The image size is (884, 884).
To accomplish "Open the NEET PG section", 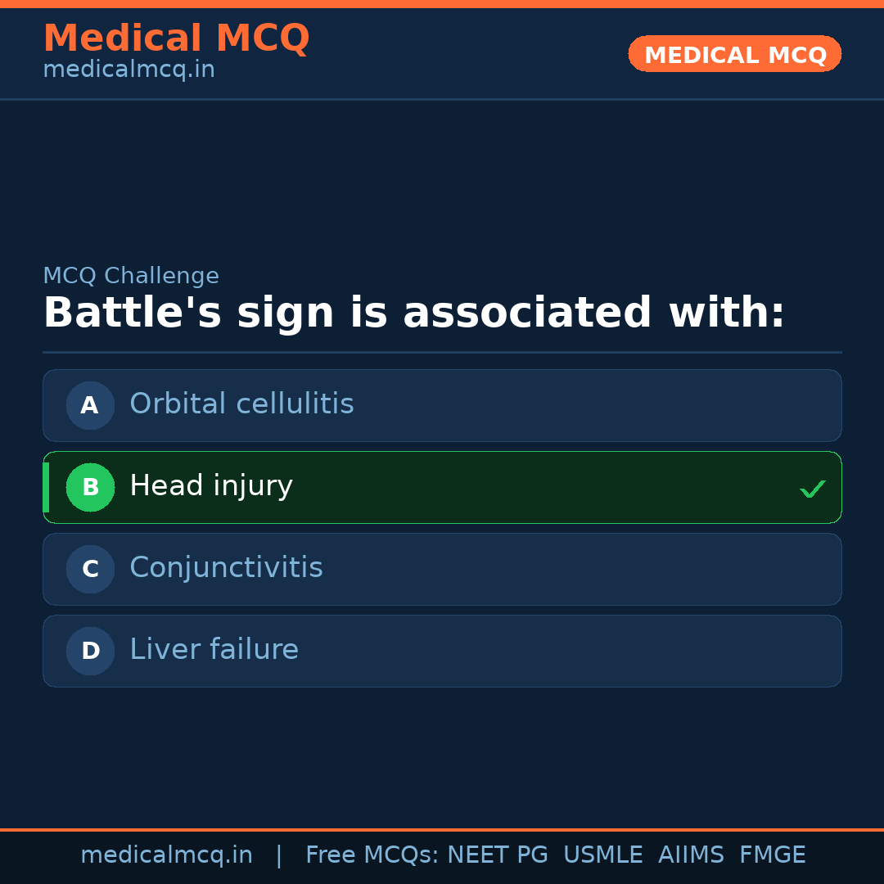I will tap(497, 854).
